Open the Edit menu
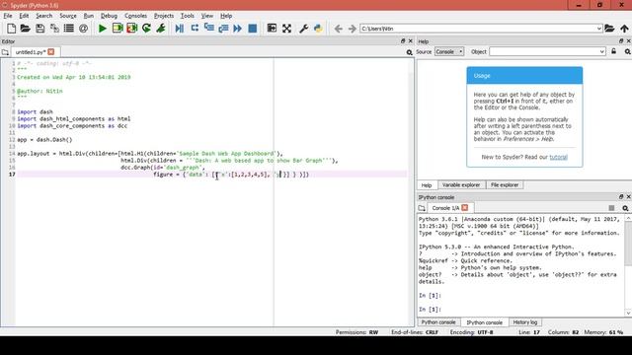This screenshot has width=632, height=355. 24,16
